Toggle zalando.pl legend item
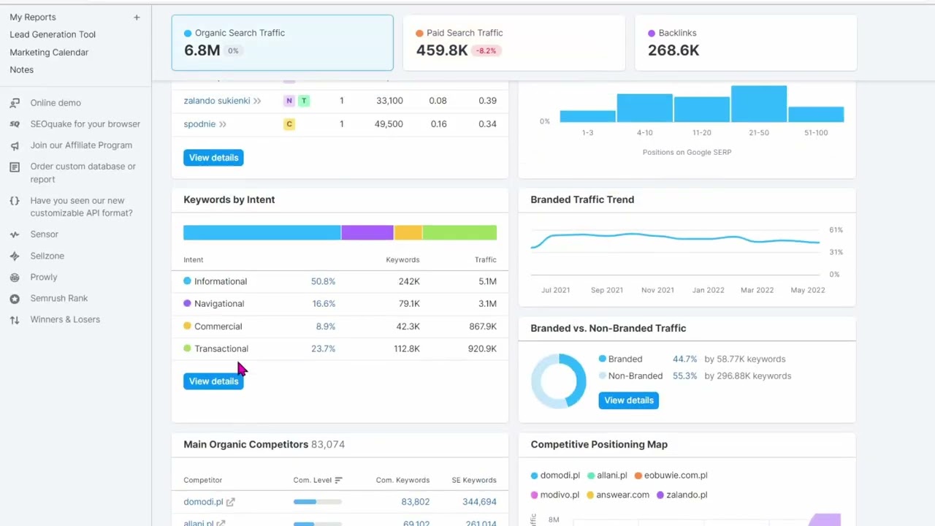The width and height of the screenshot is (935, 526). (x=682, y=495)
